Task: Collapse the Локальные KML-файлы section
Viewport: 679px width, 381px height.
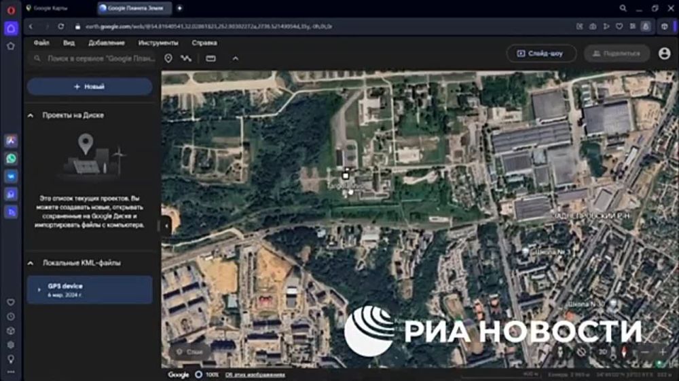Action: point(31,263)
